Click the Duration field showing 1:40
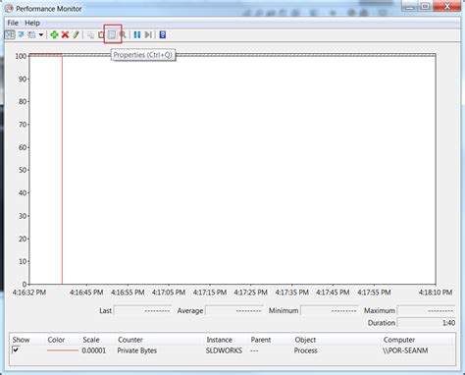Screen dimensions: 465x375 [426, 323]
